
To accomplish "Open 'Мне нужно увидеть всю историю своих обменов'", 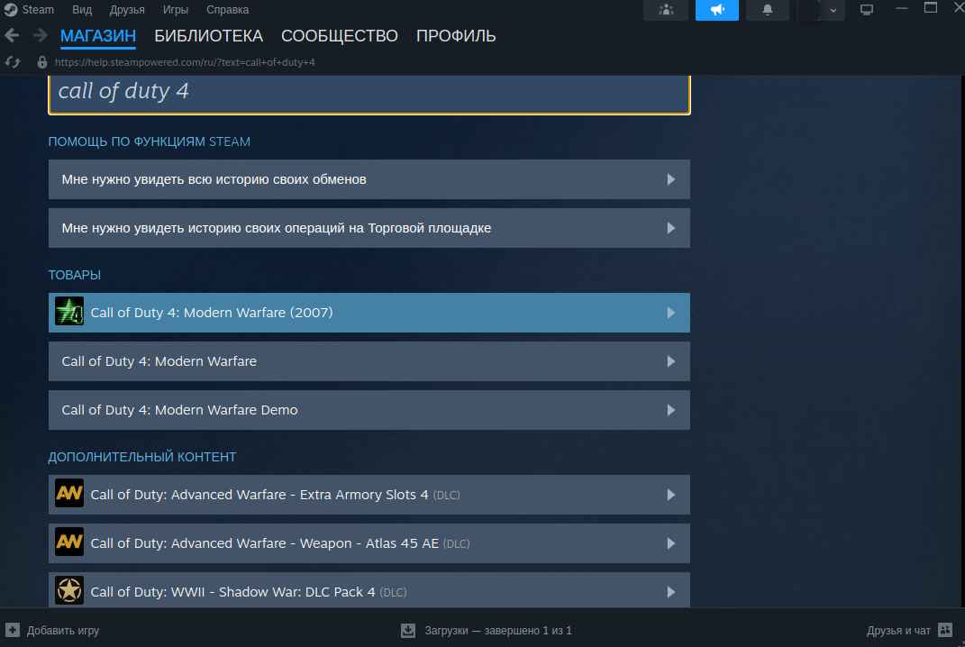I will click(x=369, y=179).
